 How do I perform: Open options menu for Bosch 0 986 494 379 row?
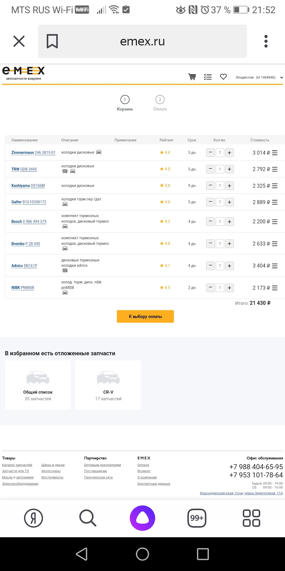[x=275, y=222]
